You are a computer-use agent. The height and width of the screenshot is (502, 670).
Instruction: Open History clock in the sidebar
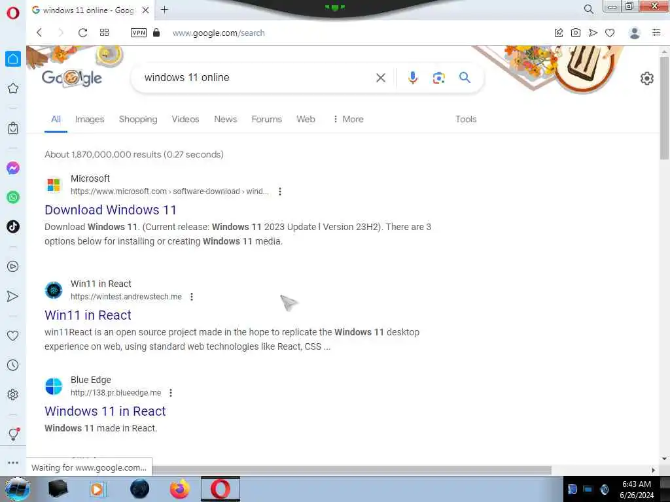tap(13, 365)
